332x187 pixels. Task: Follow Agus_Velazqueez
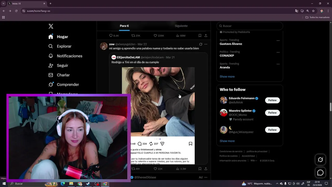(x=272, y=130)
